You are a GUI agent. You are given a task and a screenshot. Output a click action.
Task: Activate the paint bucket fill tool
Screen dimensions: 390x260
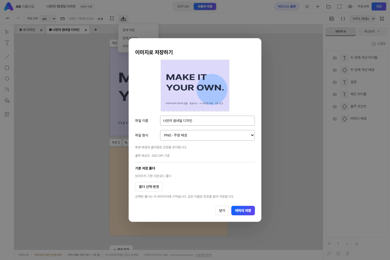point(7,100)
